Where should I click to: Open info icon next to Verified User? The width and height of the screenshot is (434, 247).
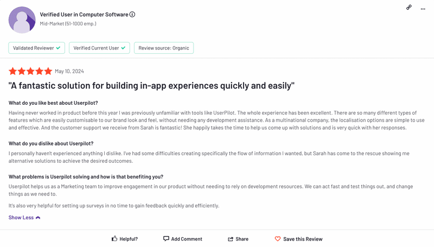click(132, 15)
